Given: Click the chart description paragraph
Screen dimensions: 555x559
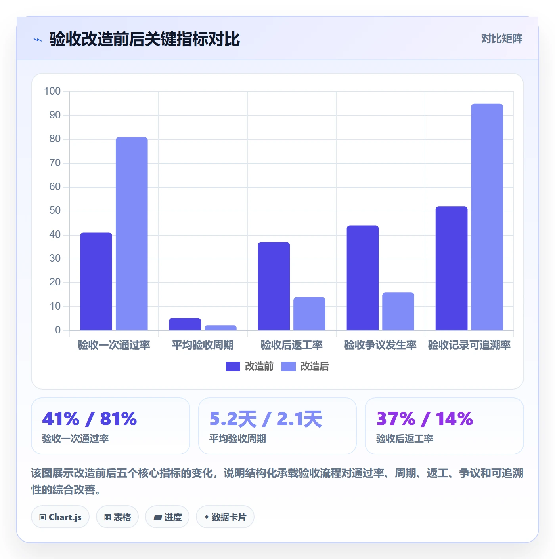Looking at the screenshot, I should [277, 481].
